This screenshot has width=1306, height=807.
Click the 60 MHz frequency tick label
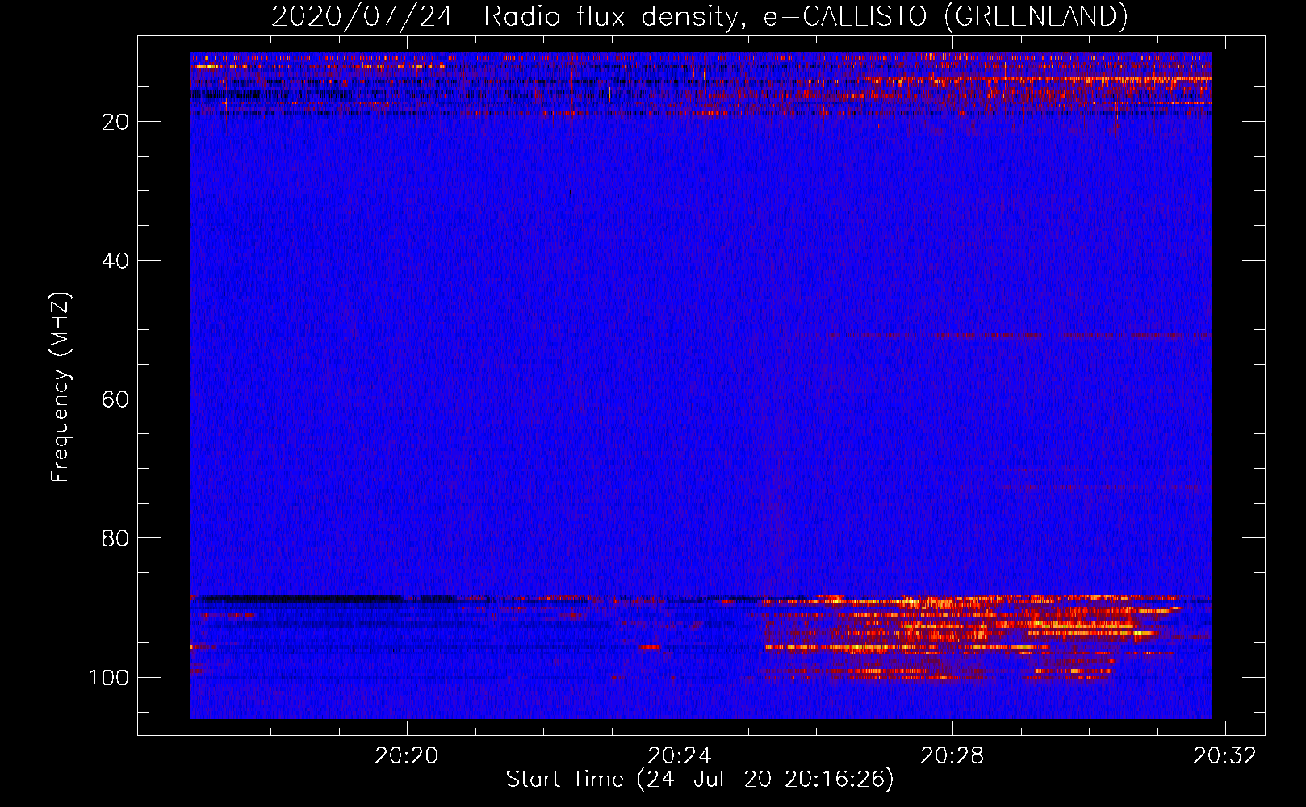pos(116,399)
